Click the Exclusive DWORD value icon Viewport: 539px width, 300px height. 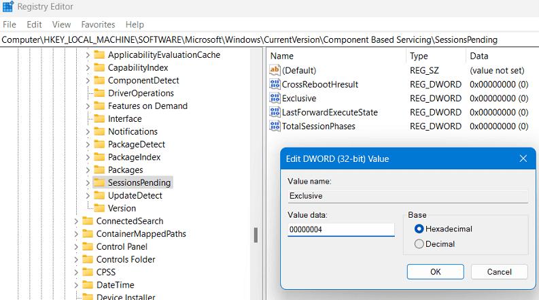click(x=275, y=98)
